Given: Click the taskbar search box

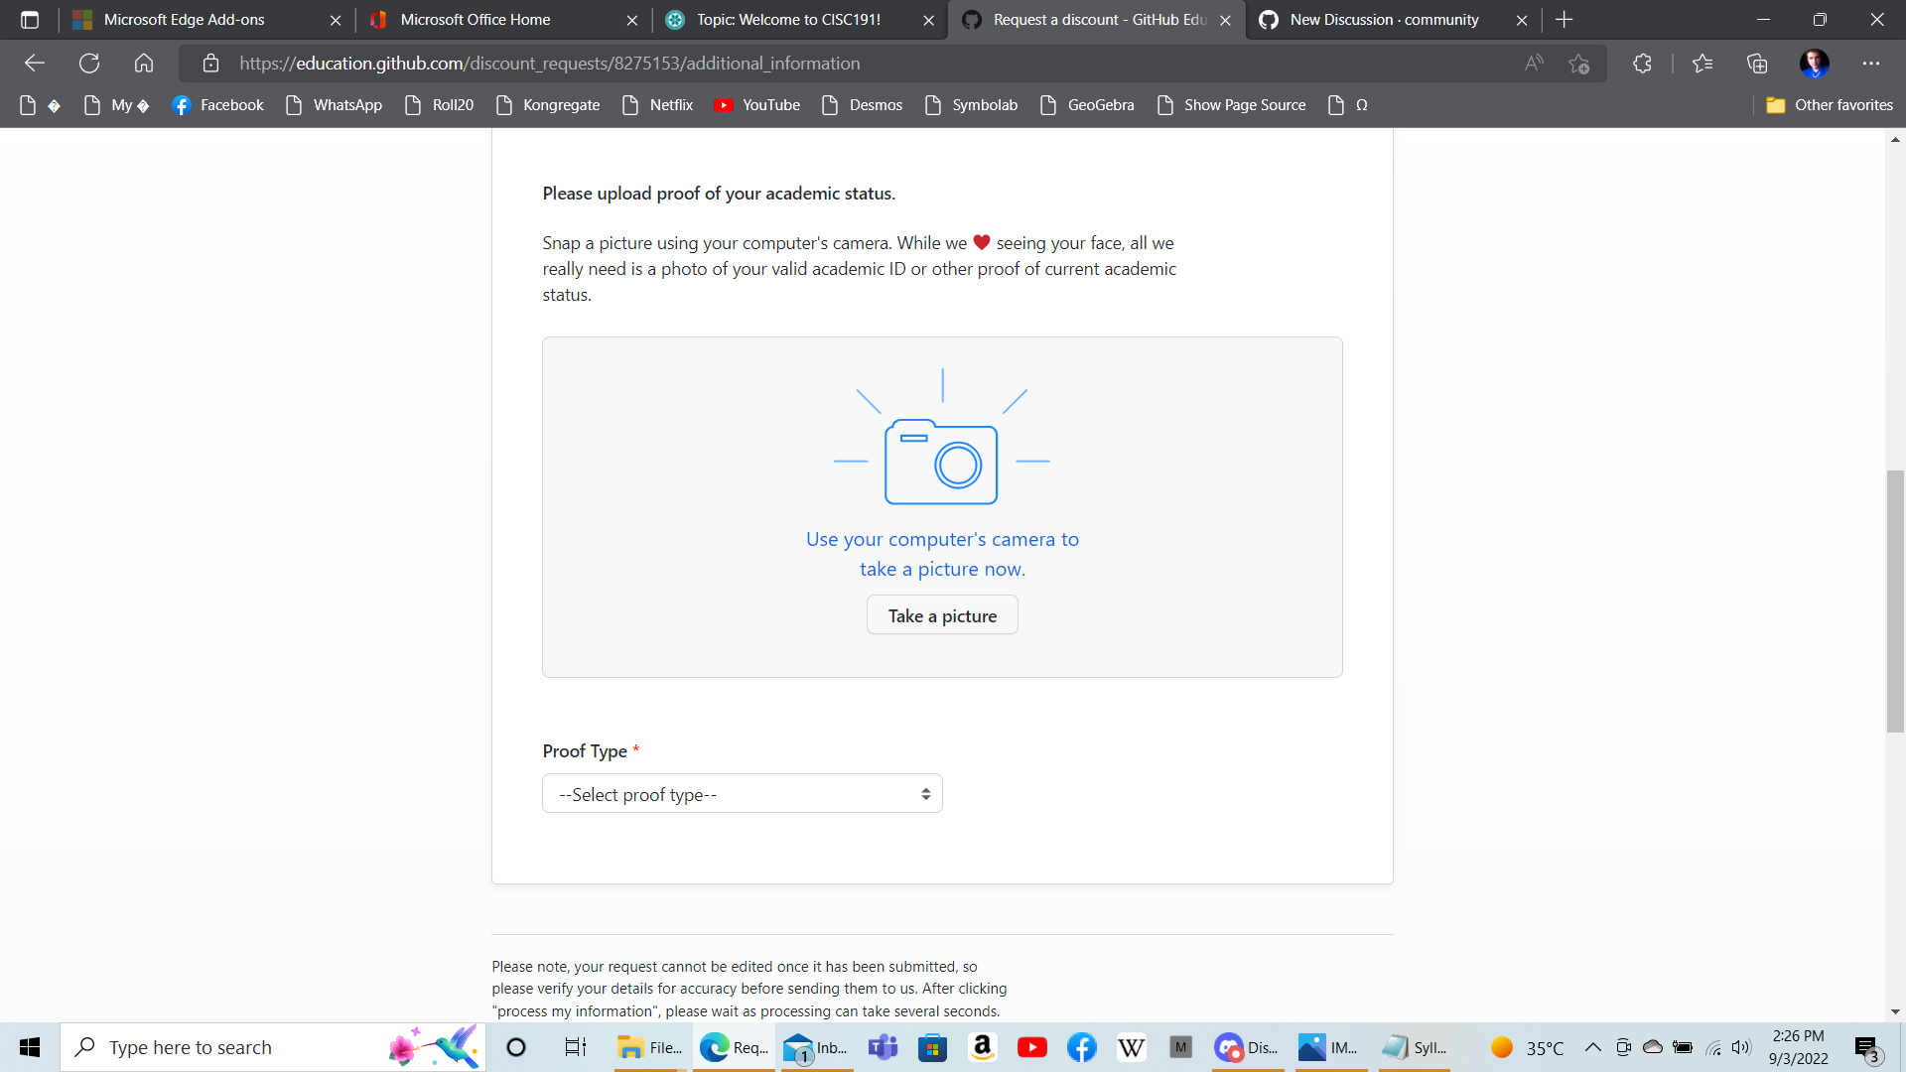Looking at the screenshot, I should (x=273, y=1047).
